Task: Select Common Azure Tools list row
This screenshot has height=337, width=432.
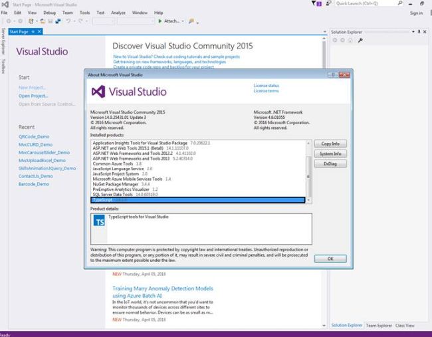Action: click(198, 164)
